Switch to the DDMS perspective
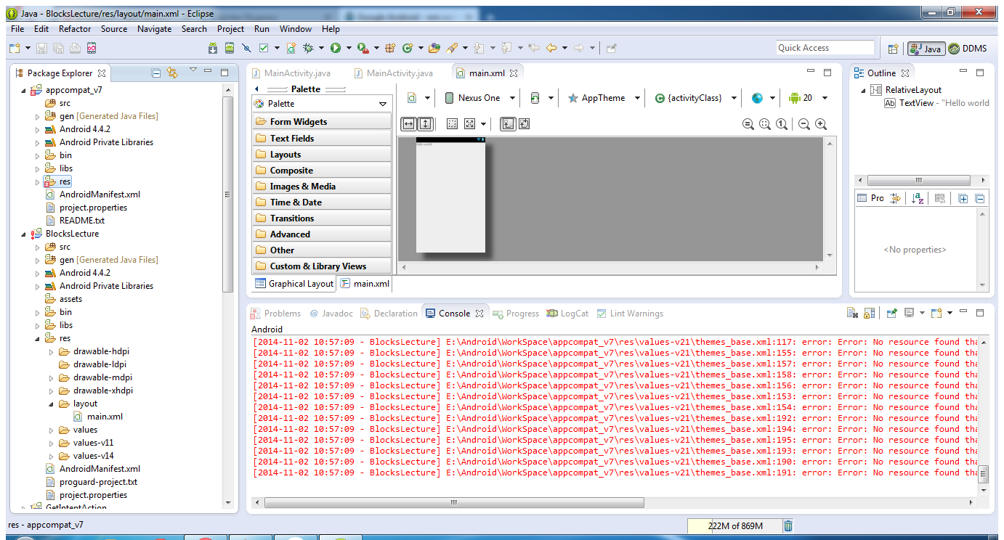The width and height of the screenshot is (1004, 540). (x=968, y=49)
